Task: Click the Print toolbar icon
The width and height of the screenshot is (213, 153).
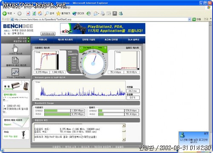Action: pyautogui.click(x=103, y=14)
